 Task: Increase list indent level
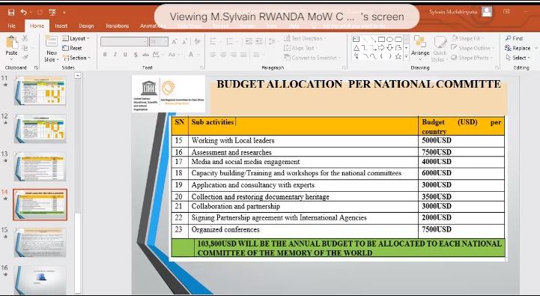click(x=259, y=42)
